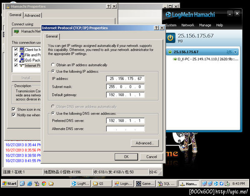Viewport: 250px width, 196px height.
Task: Click the File and Printer Sharing item icon
Action: pos(22,55)
